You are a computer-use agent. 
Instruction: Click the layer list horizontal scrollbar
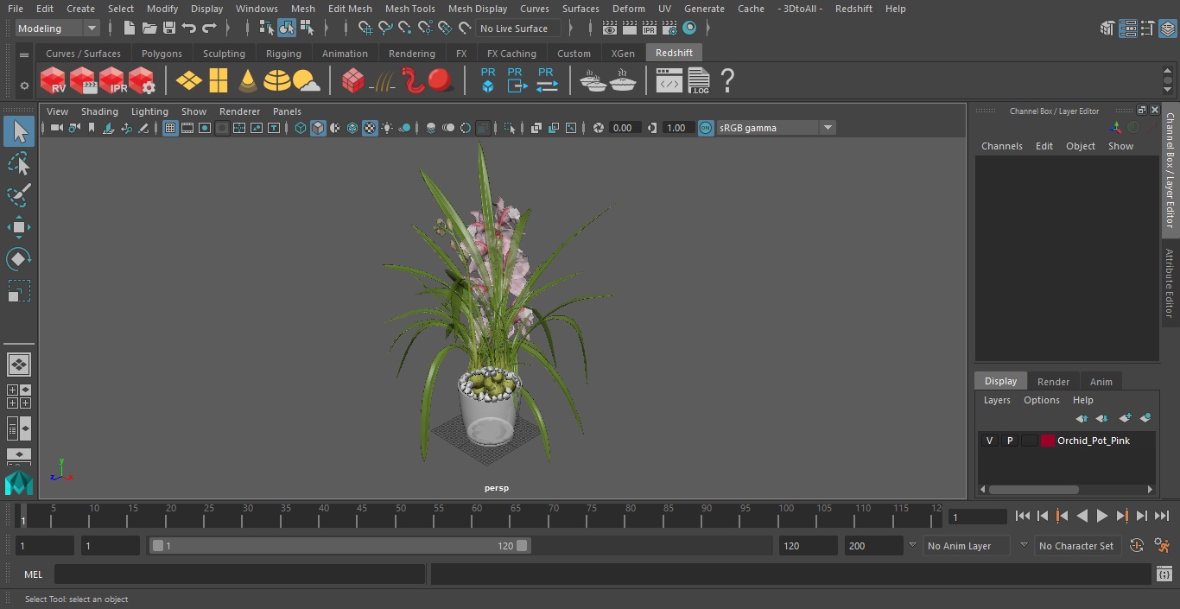[1034, 489]
